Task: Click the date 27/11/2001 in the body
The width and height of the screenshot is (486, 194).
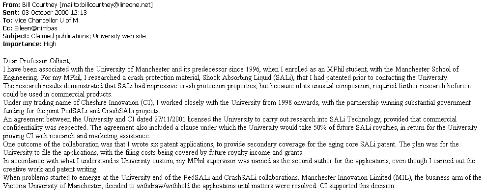Action: 170,119
